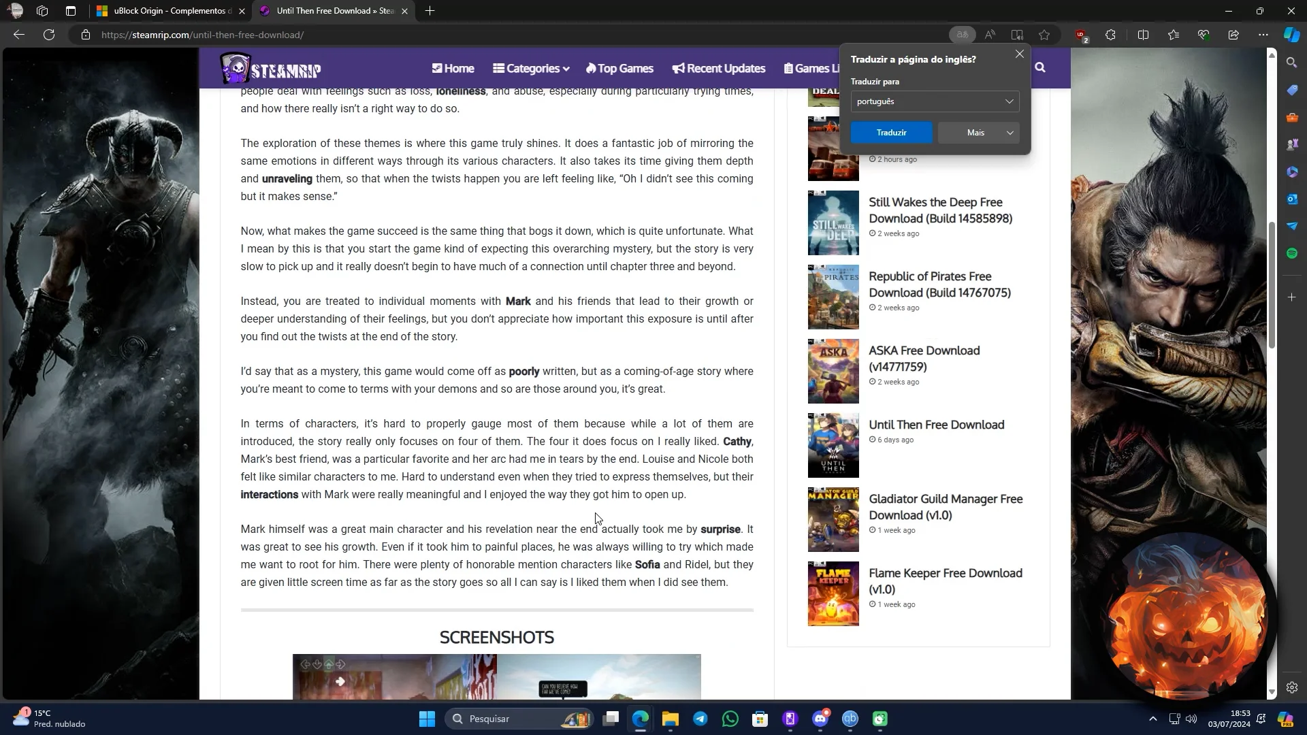Open the Workspaces icon in title bar
Screen dimensions: 1307x735
pyautogui.click(x=42, y=11)
